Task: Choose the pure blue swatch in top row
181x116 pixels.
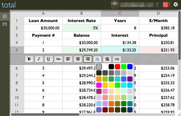Action: coord(130,67)
